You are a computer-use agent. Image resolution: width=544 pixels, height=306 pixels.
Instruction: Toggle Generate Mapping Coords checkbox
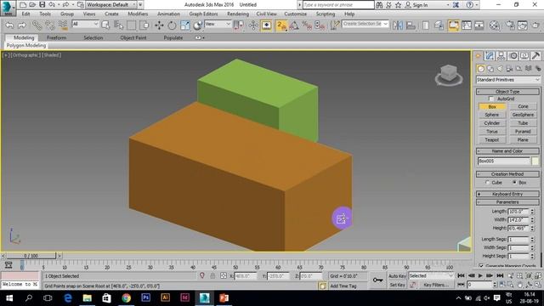pyautogui.click(x=481, y=266)
